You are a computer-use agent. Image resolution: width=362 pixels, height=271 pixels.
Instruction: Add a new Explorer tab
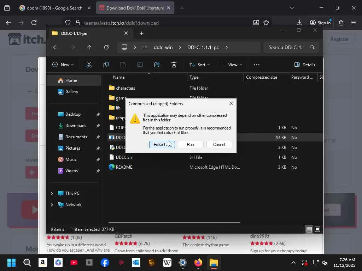[141, 34]
